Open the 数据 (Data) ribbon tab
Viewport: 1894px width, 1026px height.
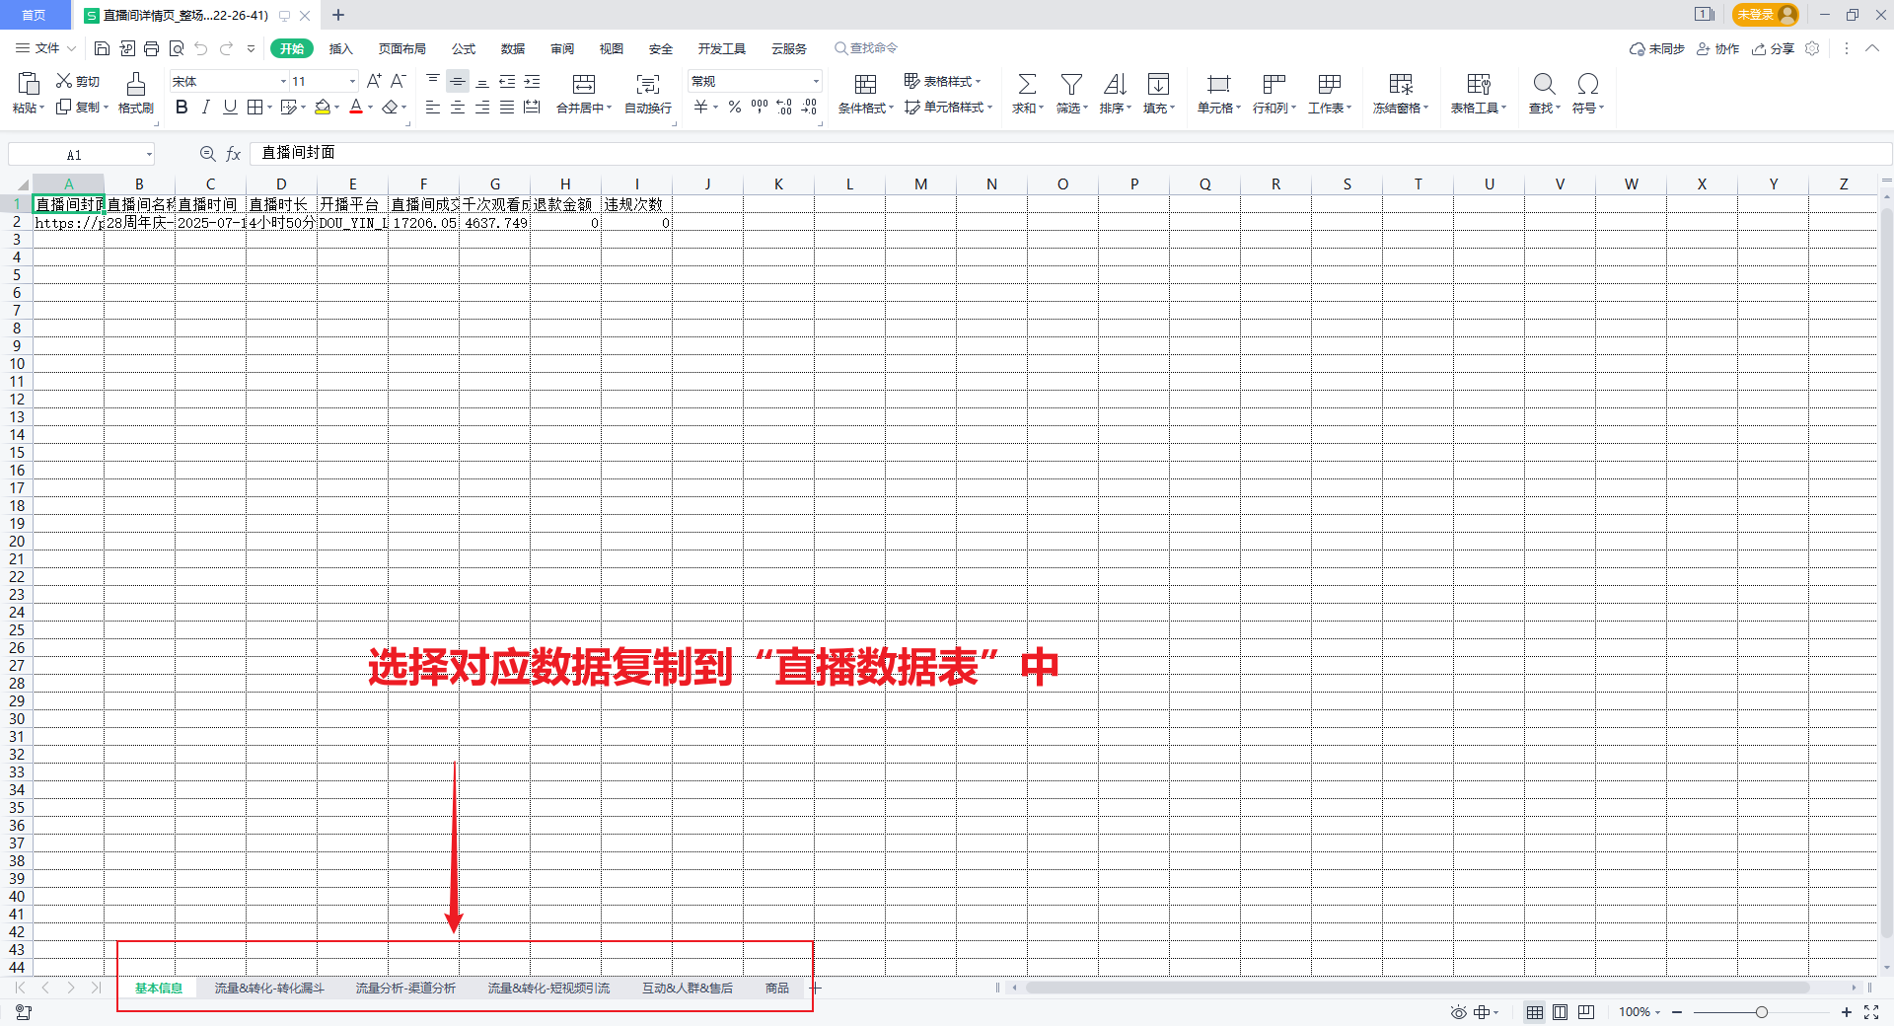512,48
